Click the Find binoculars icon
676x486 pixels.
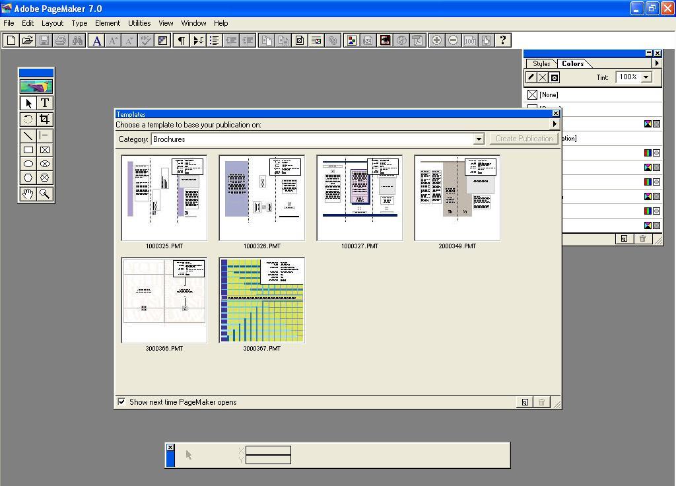point(78,40)
